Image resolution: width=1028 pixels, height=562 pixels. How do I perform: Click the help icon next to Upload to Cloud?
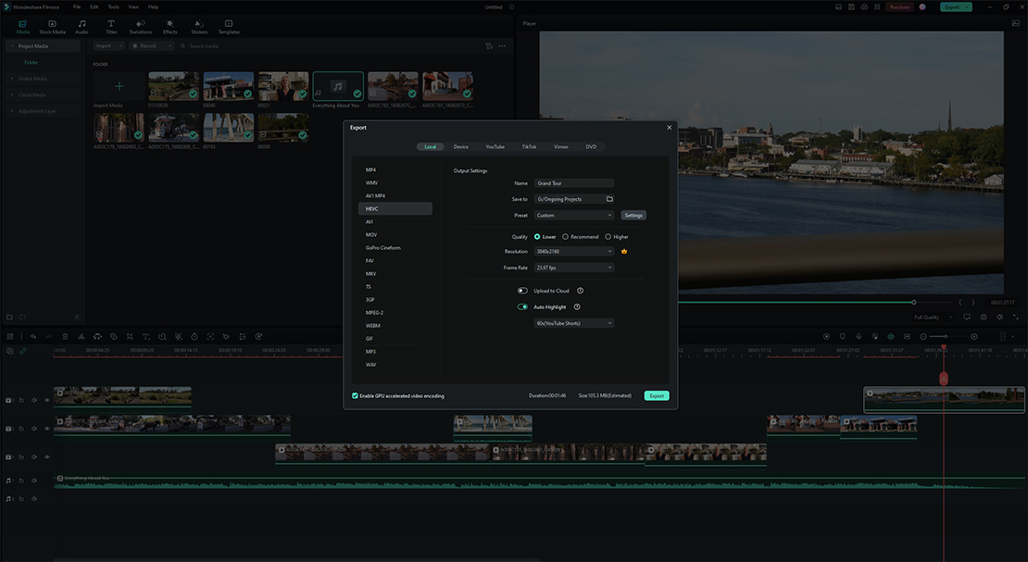pyautogui.click(x=580, y=291)
